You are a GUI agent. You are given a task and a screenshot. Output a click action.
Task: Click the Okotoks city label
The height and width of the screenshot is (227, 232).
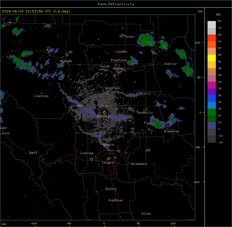(x=111, y=189)
